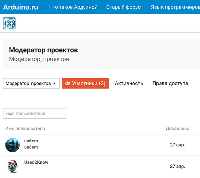Viewport: 200px width, 178px height.
Task: Open the Что такое Ардуино? link
Action: pos(73,7)
